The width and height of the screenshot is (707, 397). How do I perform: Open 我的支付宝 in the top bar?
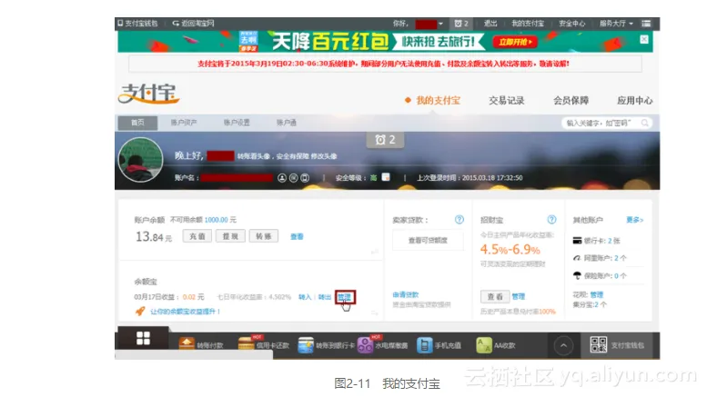527,24
